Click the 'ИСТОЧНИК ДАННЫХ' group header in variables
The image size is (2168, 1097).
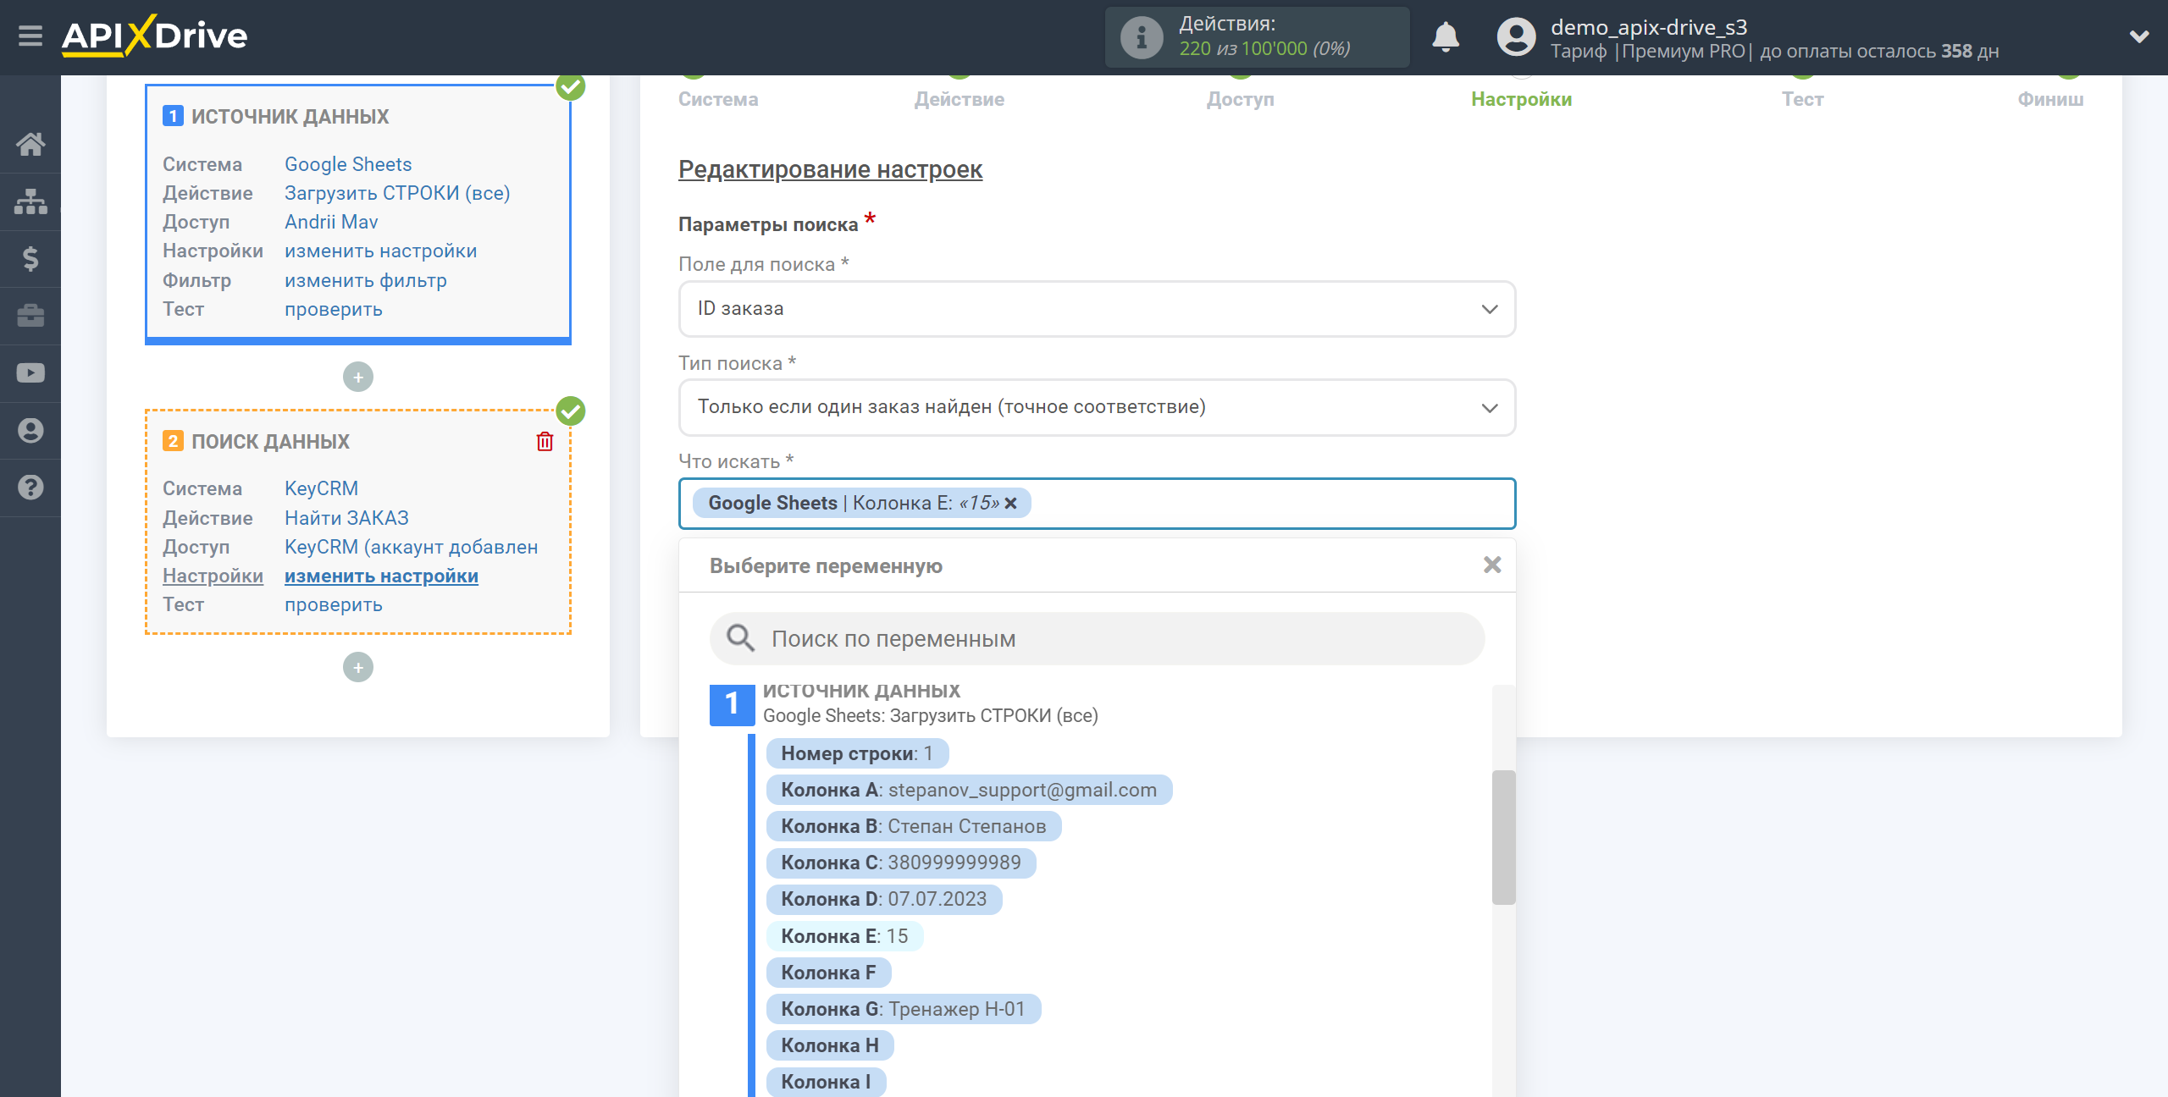click(x=861, y=691)
